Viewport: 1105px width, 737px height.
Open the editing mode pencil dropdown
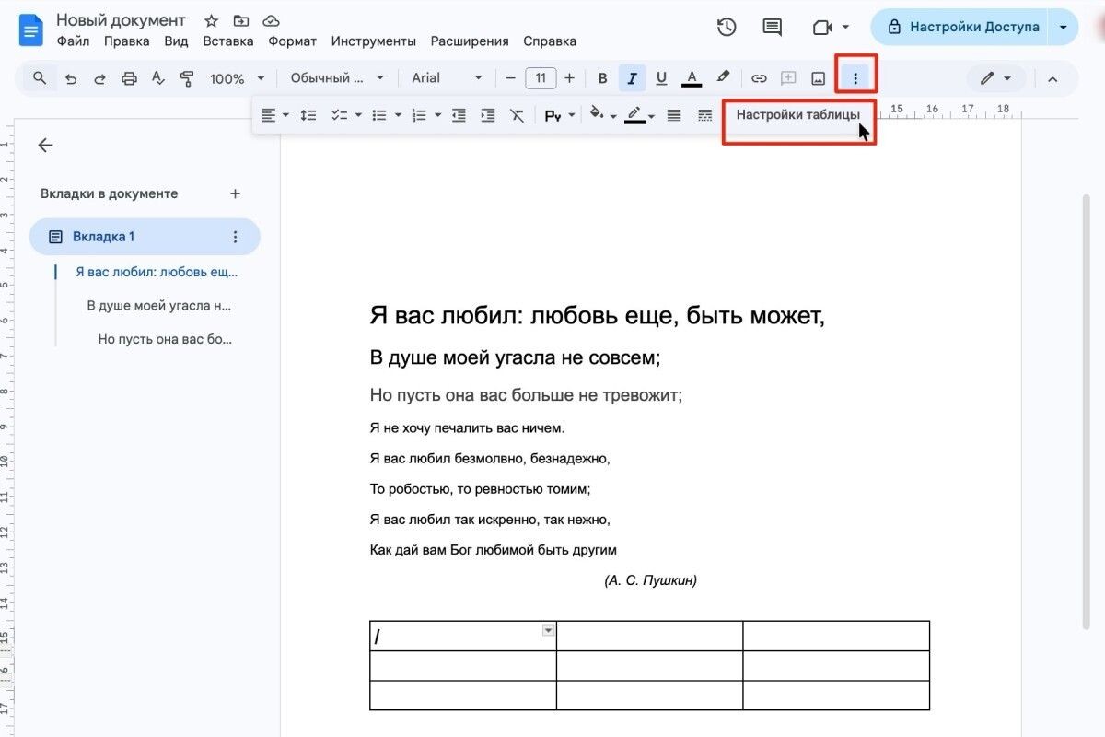pyautogui.click(x=996, y=78)
